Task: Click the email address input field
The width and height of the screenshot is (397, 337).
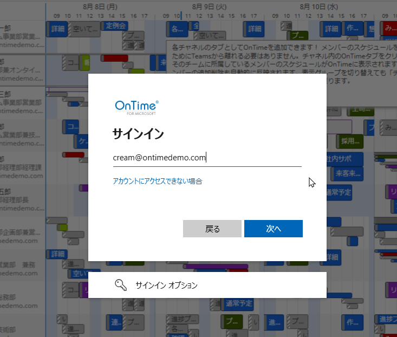Action: click(207, 158)
